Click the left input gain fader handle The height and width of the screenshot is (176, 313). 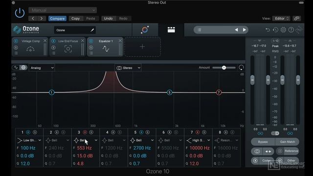point(252,80)
